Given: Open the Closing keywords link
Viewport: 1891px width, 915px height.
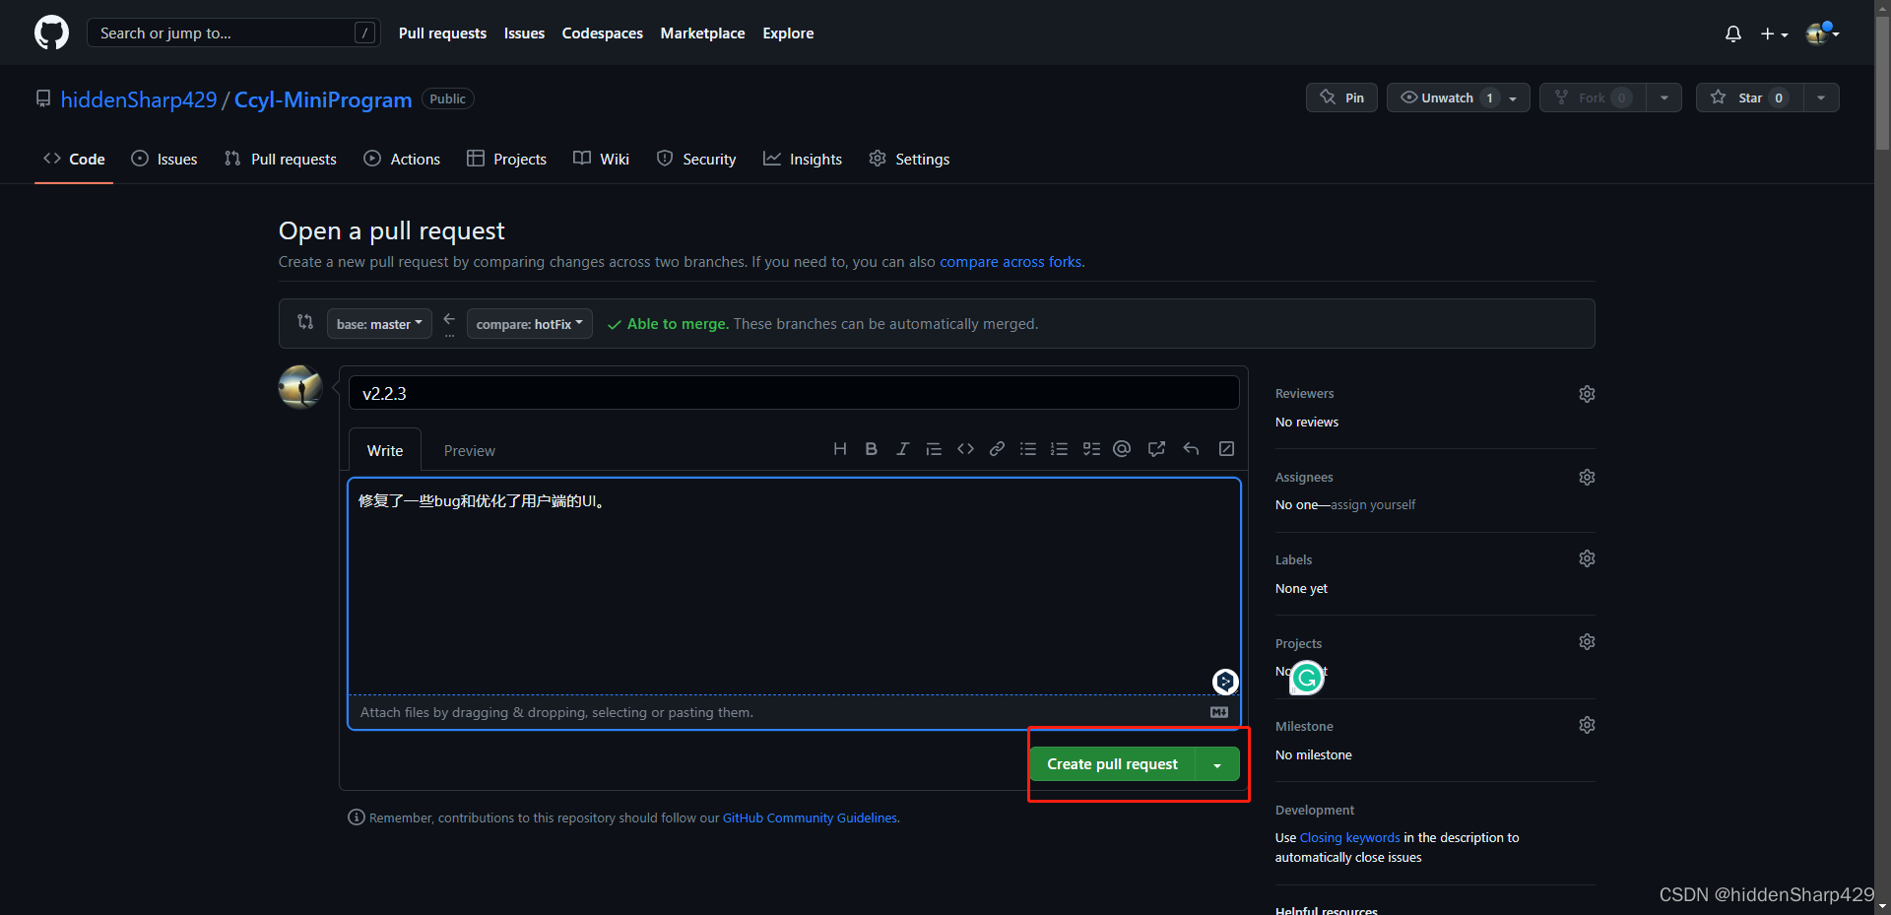Looking at the screenshot, I should point(1349,837).
